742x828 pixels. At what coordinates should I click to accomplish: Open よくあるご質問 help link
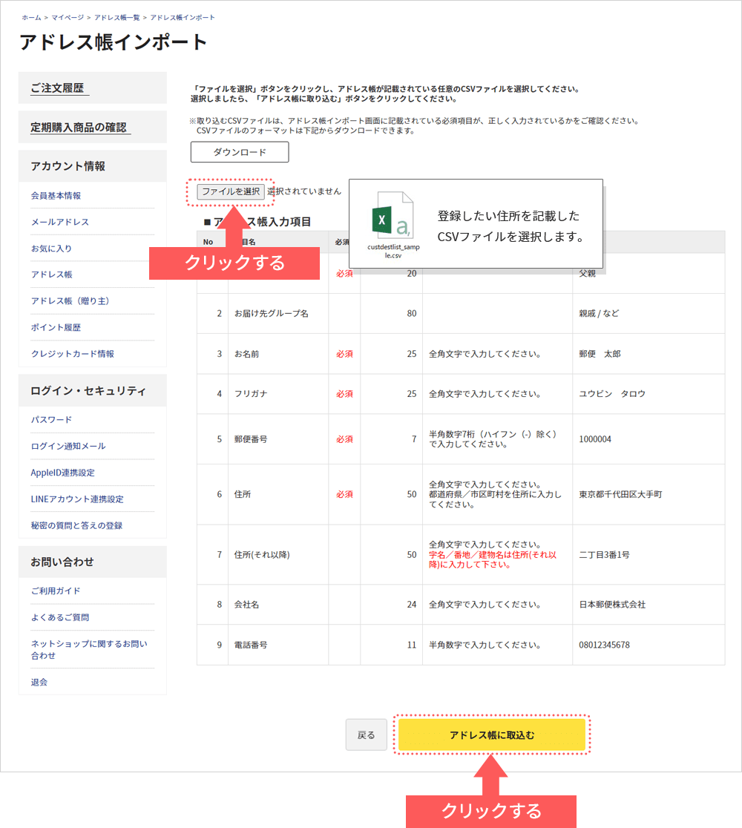59,617
